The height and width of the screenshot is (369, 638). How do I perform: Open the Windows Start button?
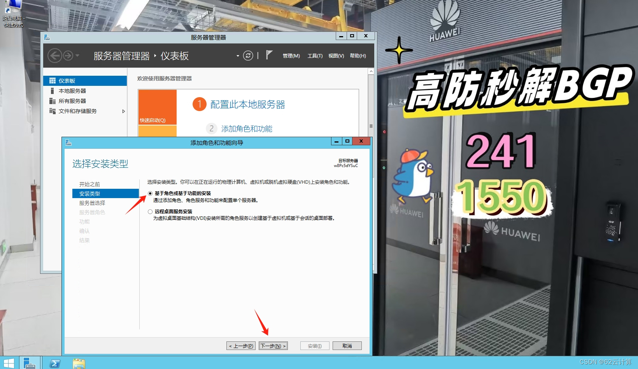tap(9, 363)
